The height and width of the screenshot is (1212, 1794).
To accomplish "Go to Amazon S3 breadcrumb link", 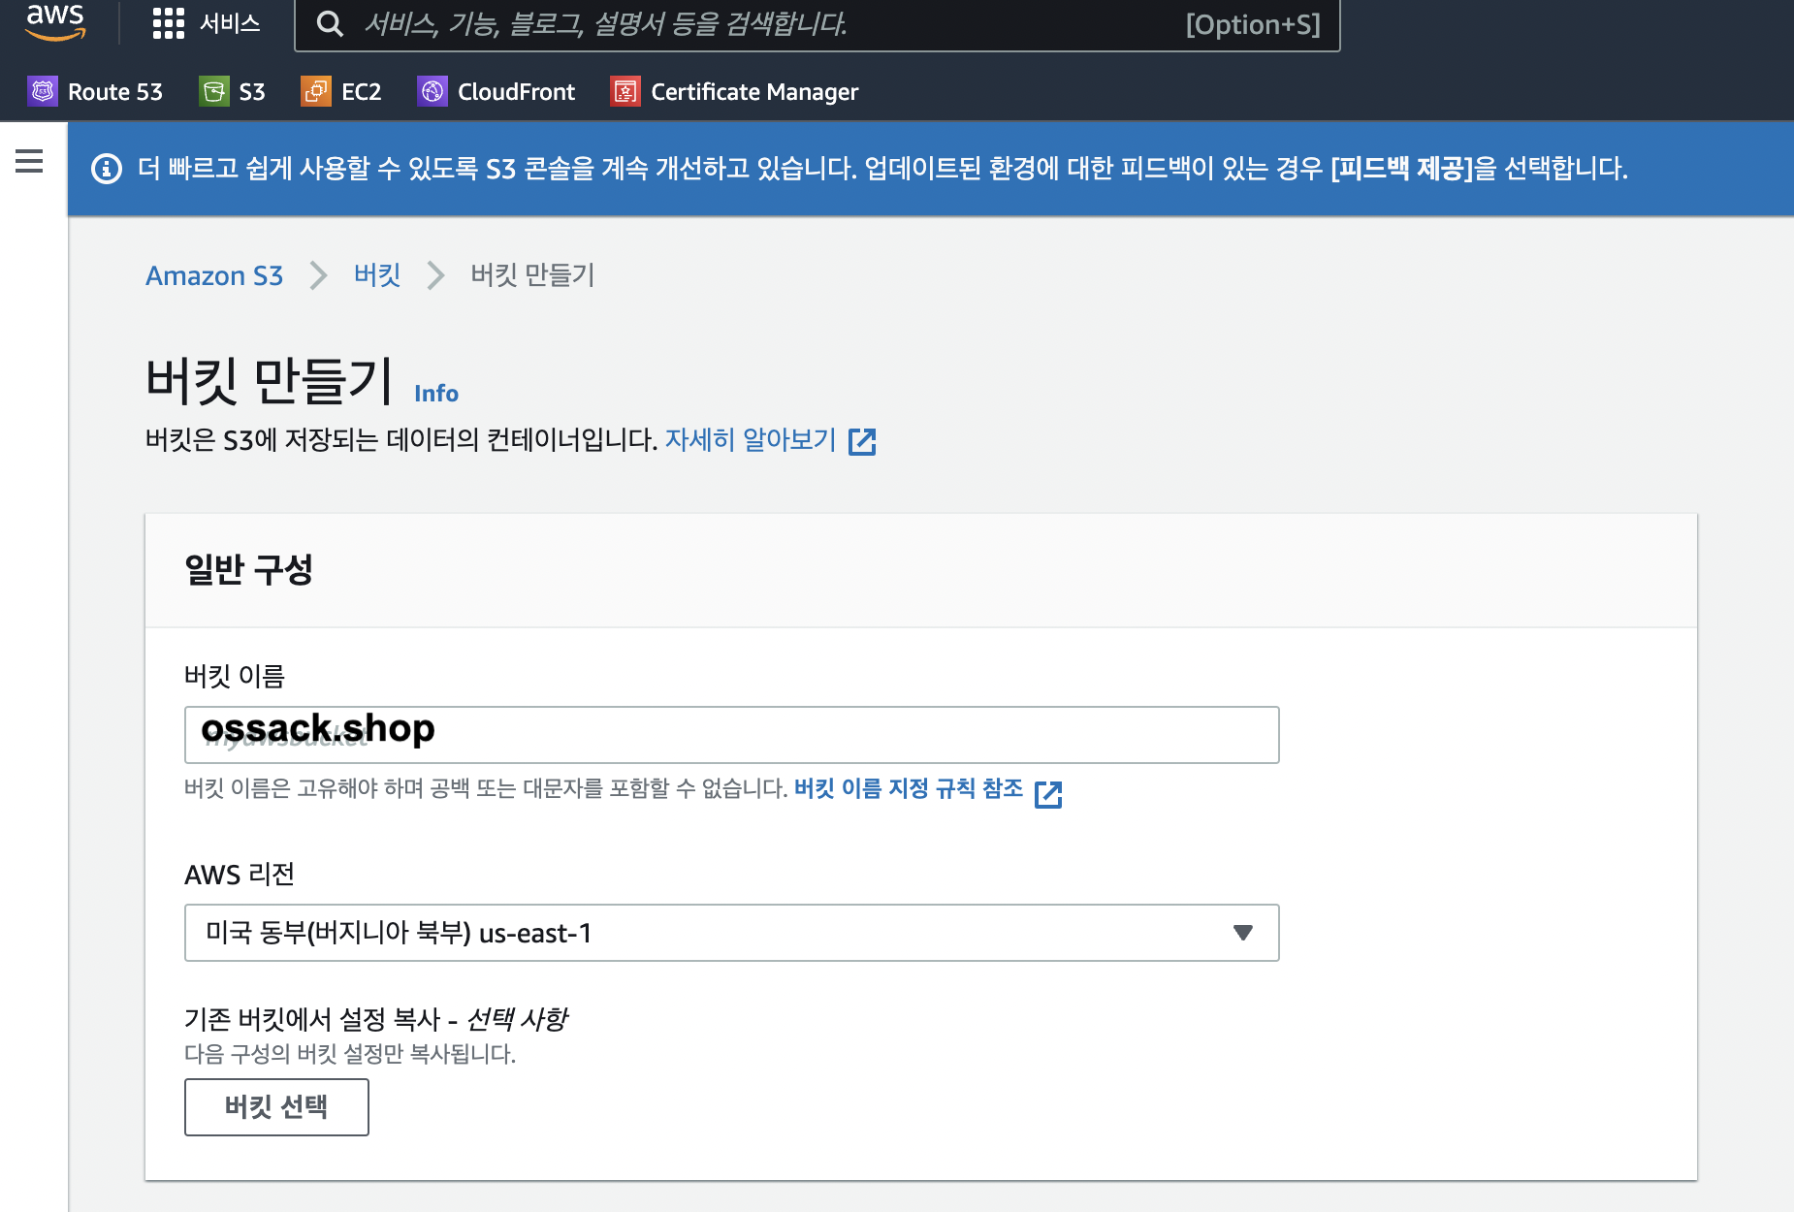I will 214,276.
